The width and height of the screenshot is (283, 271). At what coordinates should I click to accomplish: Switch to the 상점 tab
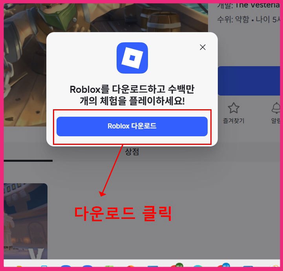[x=132, y=152]
